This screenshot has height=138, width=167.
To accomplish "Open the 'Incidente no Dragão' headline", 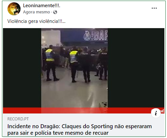I will pyautogui.click(x=80, y=129).
